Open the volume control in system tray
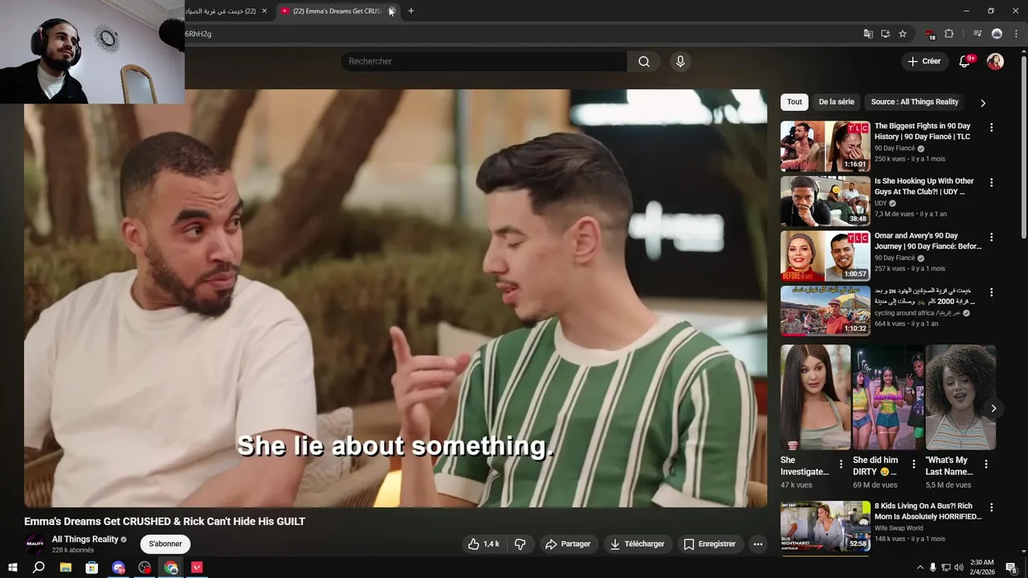Image resolution: width=1028 pixels, height=578 pixels. click(958, 568)
